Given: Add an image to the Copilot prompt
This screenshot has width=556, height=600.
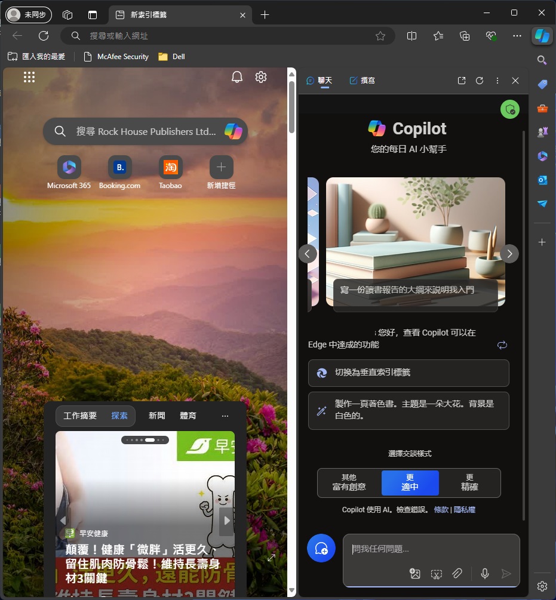Looking at the screenshot, I should click(415, 574).
